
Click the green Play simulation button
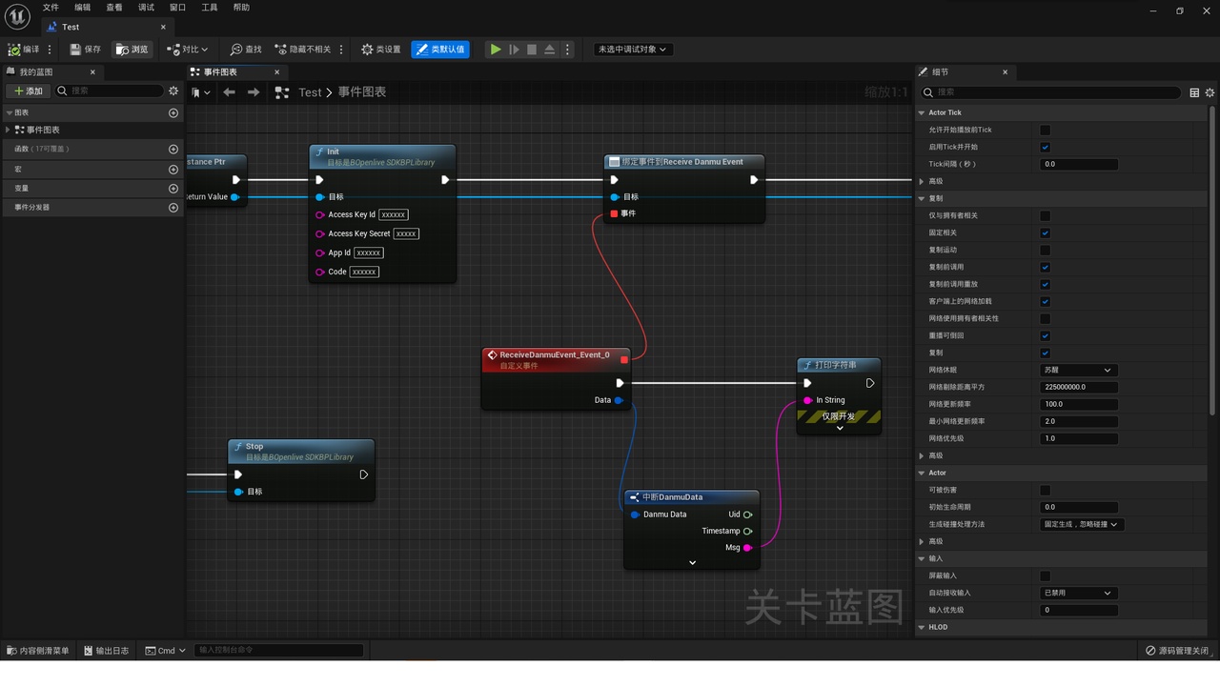[496, 50]
